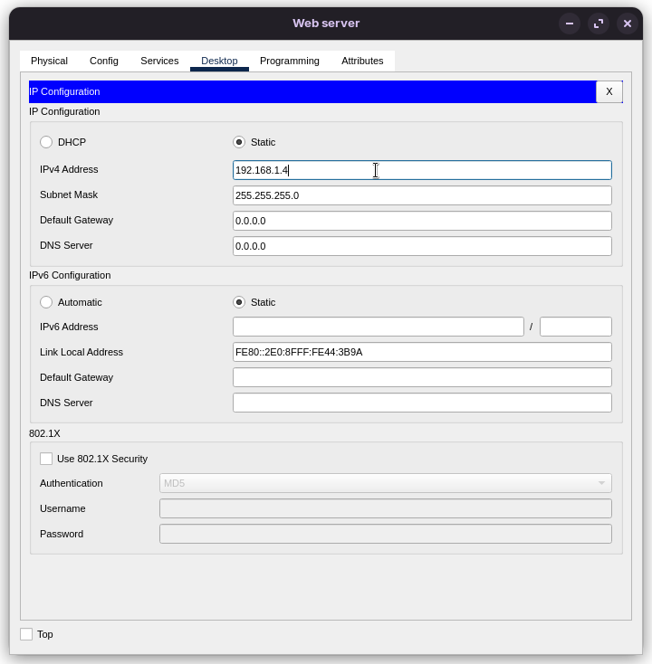Screen dimensions: 652x664
Task: Click the IPv4 Address label
Action: click(x=69, y=169)
